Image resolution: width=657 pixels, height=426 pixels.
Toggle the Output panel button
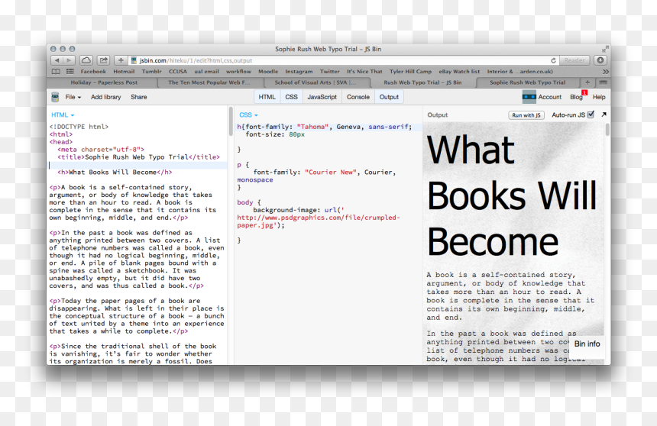(x=389, y=97)
